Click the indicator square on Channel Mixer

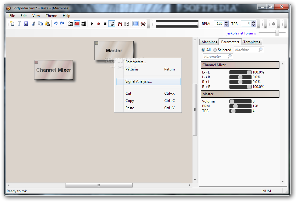pos(36,62)
